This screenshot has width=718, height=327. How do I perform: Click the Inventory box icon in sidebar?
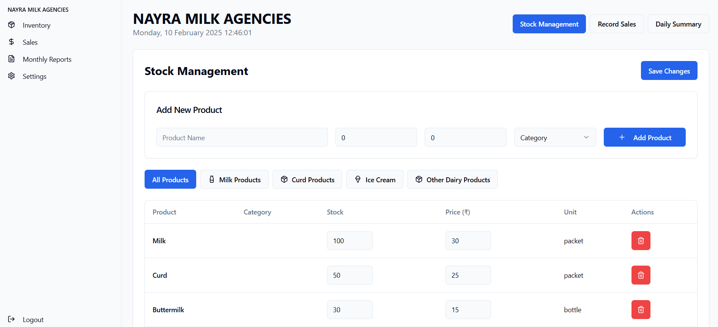click(x=11, y=25)
